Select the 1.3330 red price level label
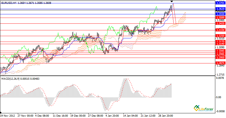Screen dimensions: 226x118 click(x=221, y=30)
